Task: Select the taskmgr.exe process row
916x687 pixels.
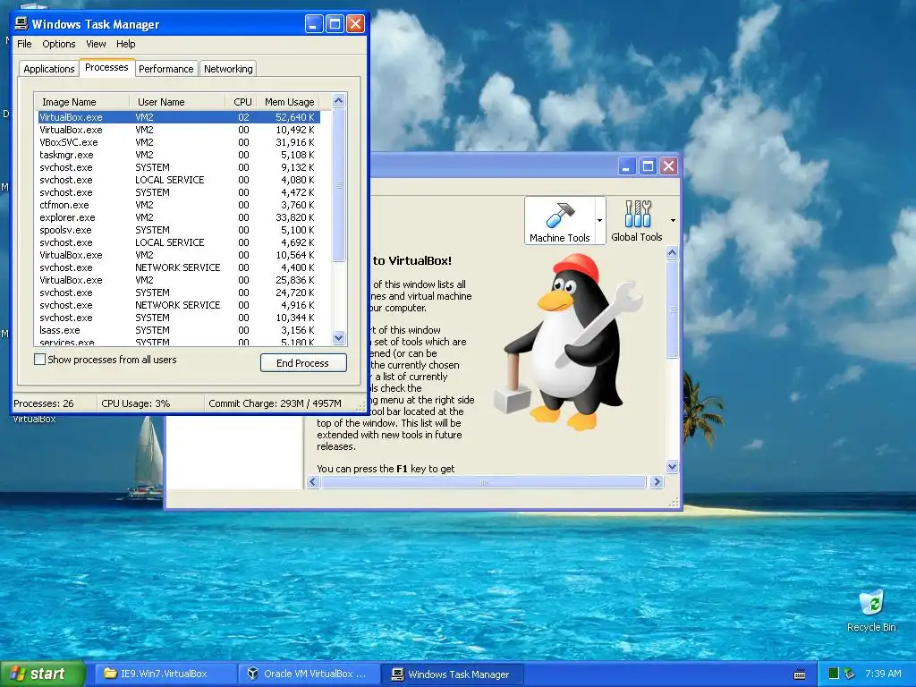Action: pos(179,155)
